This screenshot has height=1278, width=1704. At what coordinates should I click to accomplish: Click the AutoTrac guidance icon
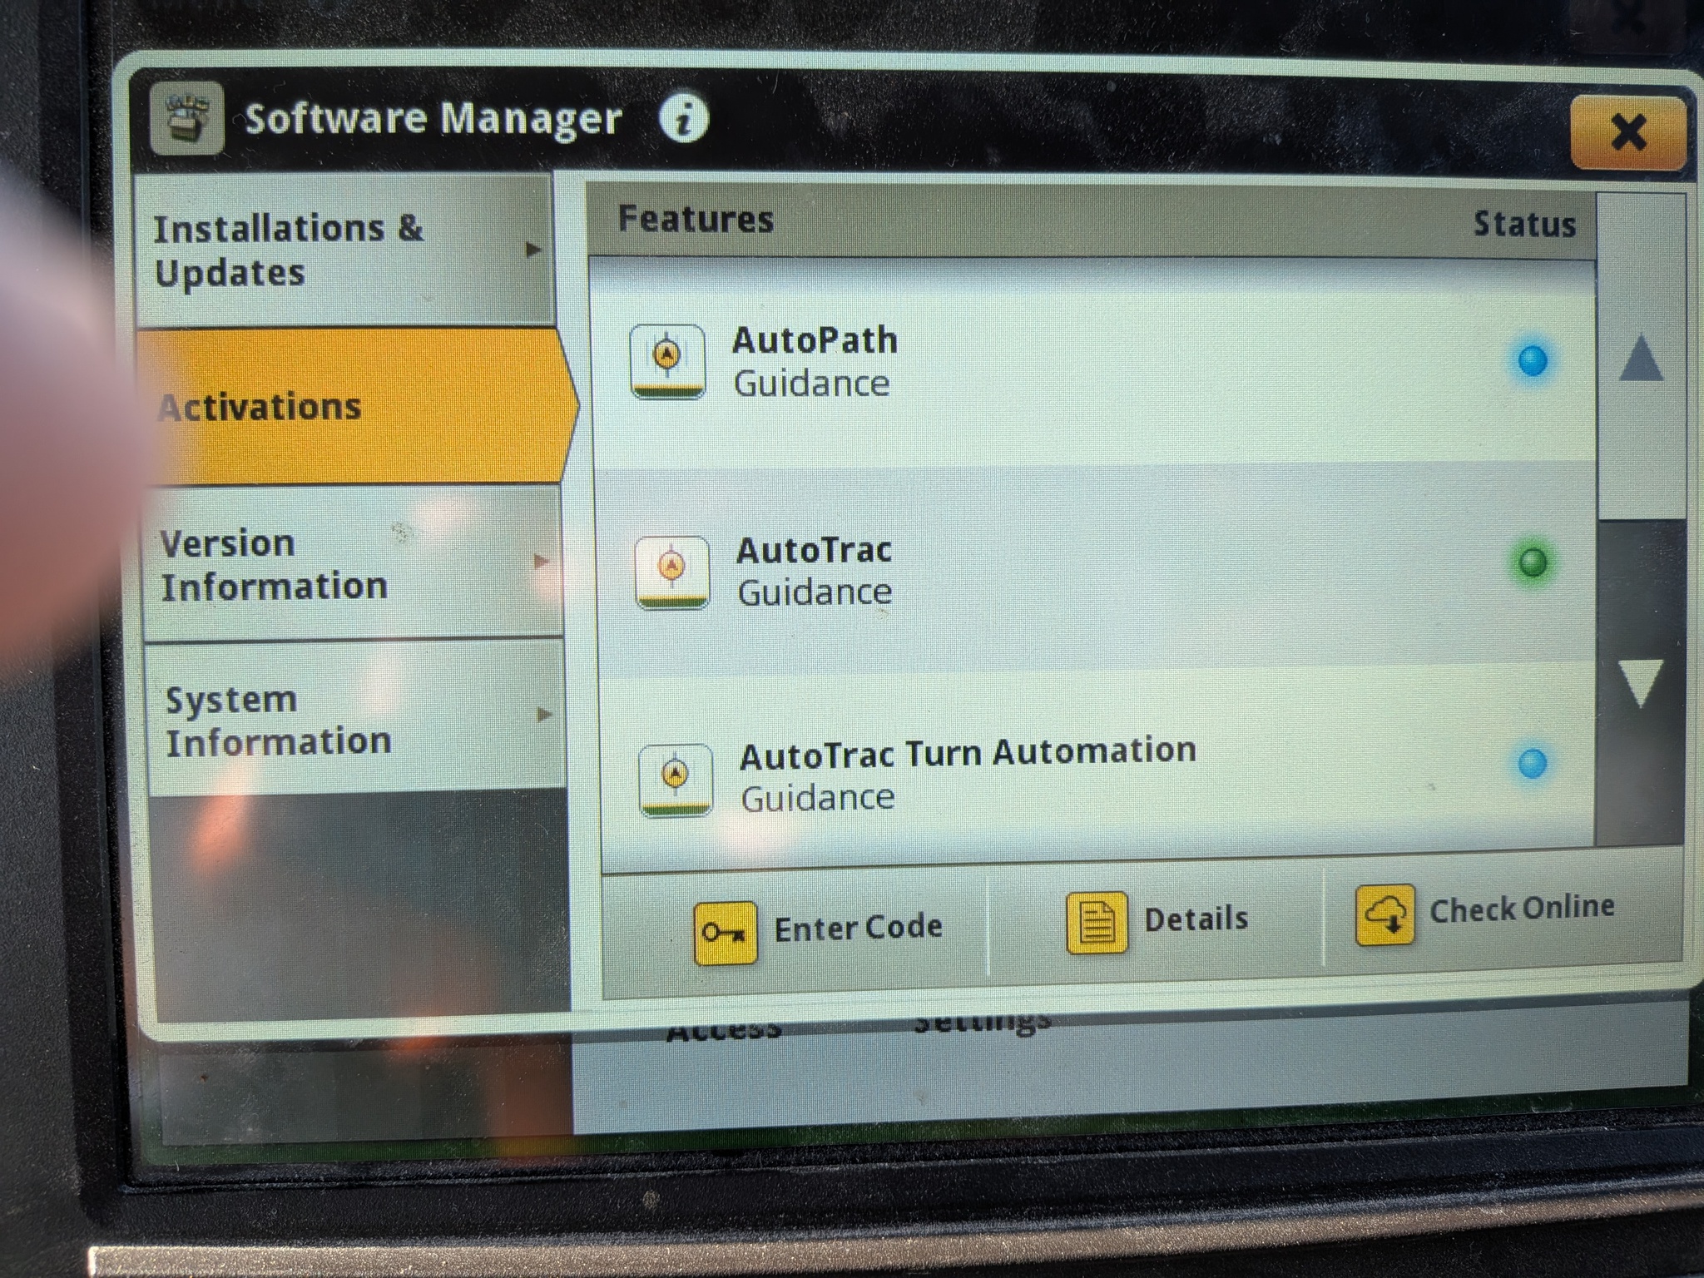point(672,572)
